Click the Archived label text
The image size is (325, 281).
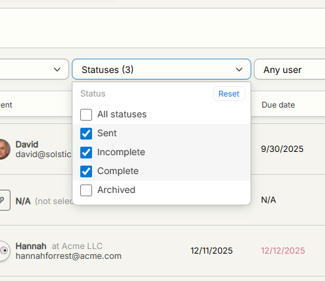pos(116,190)
